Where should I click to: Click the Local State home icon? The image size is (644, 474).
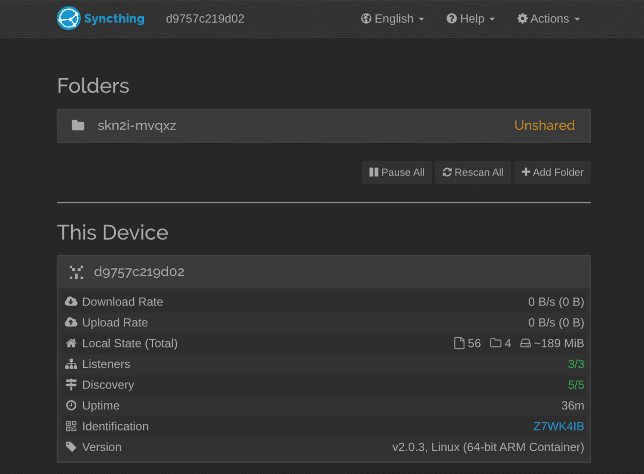tap(71, 343)
